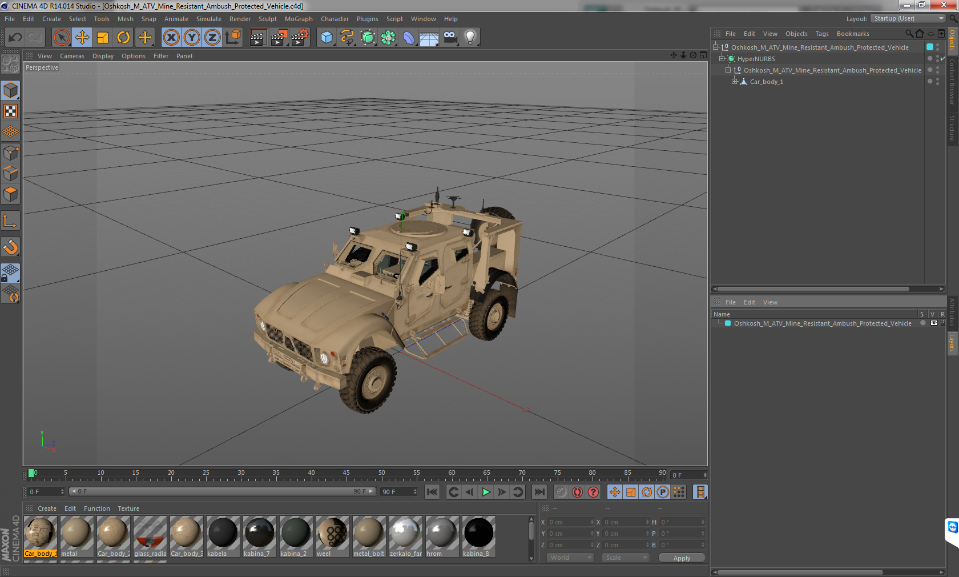The height and width of the screenshot is (577, 959).
Task: Switch to Texture mode
Action: pos(10,111)
